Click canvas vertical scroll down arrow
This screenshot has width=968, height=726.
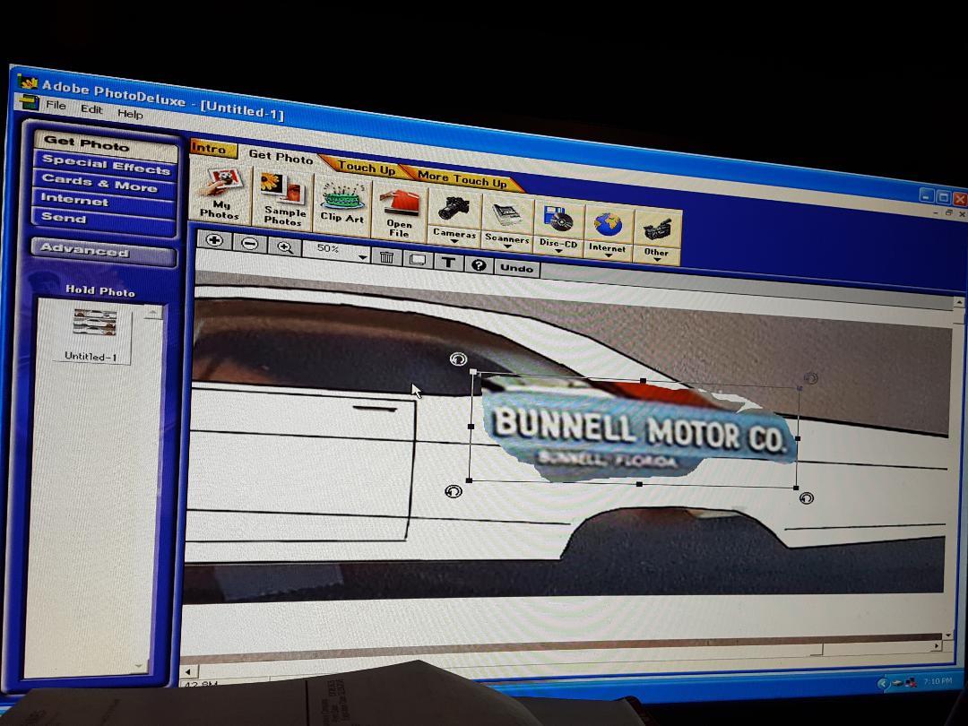949,635
